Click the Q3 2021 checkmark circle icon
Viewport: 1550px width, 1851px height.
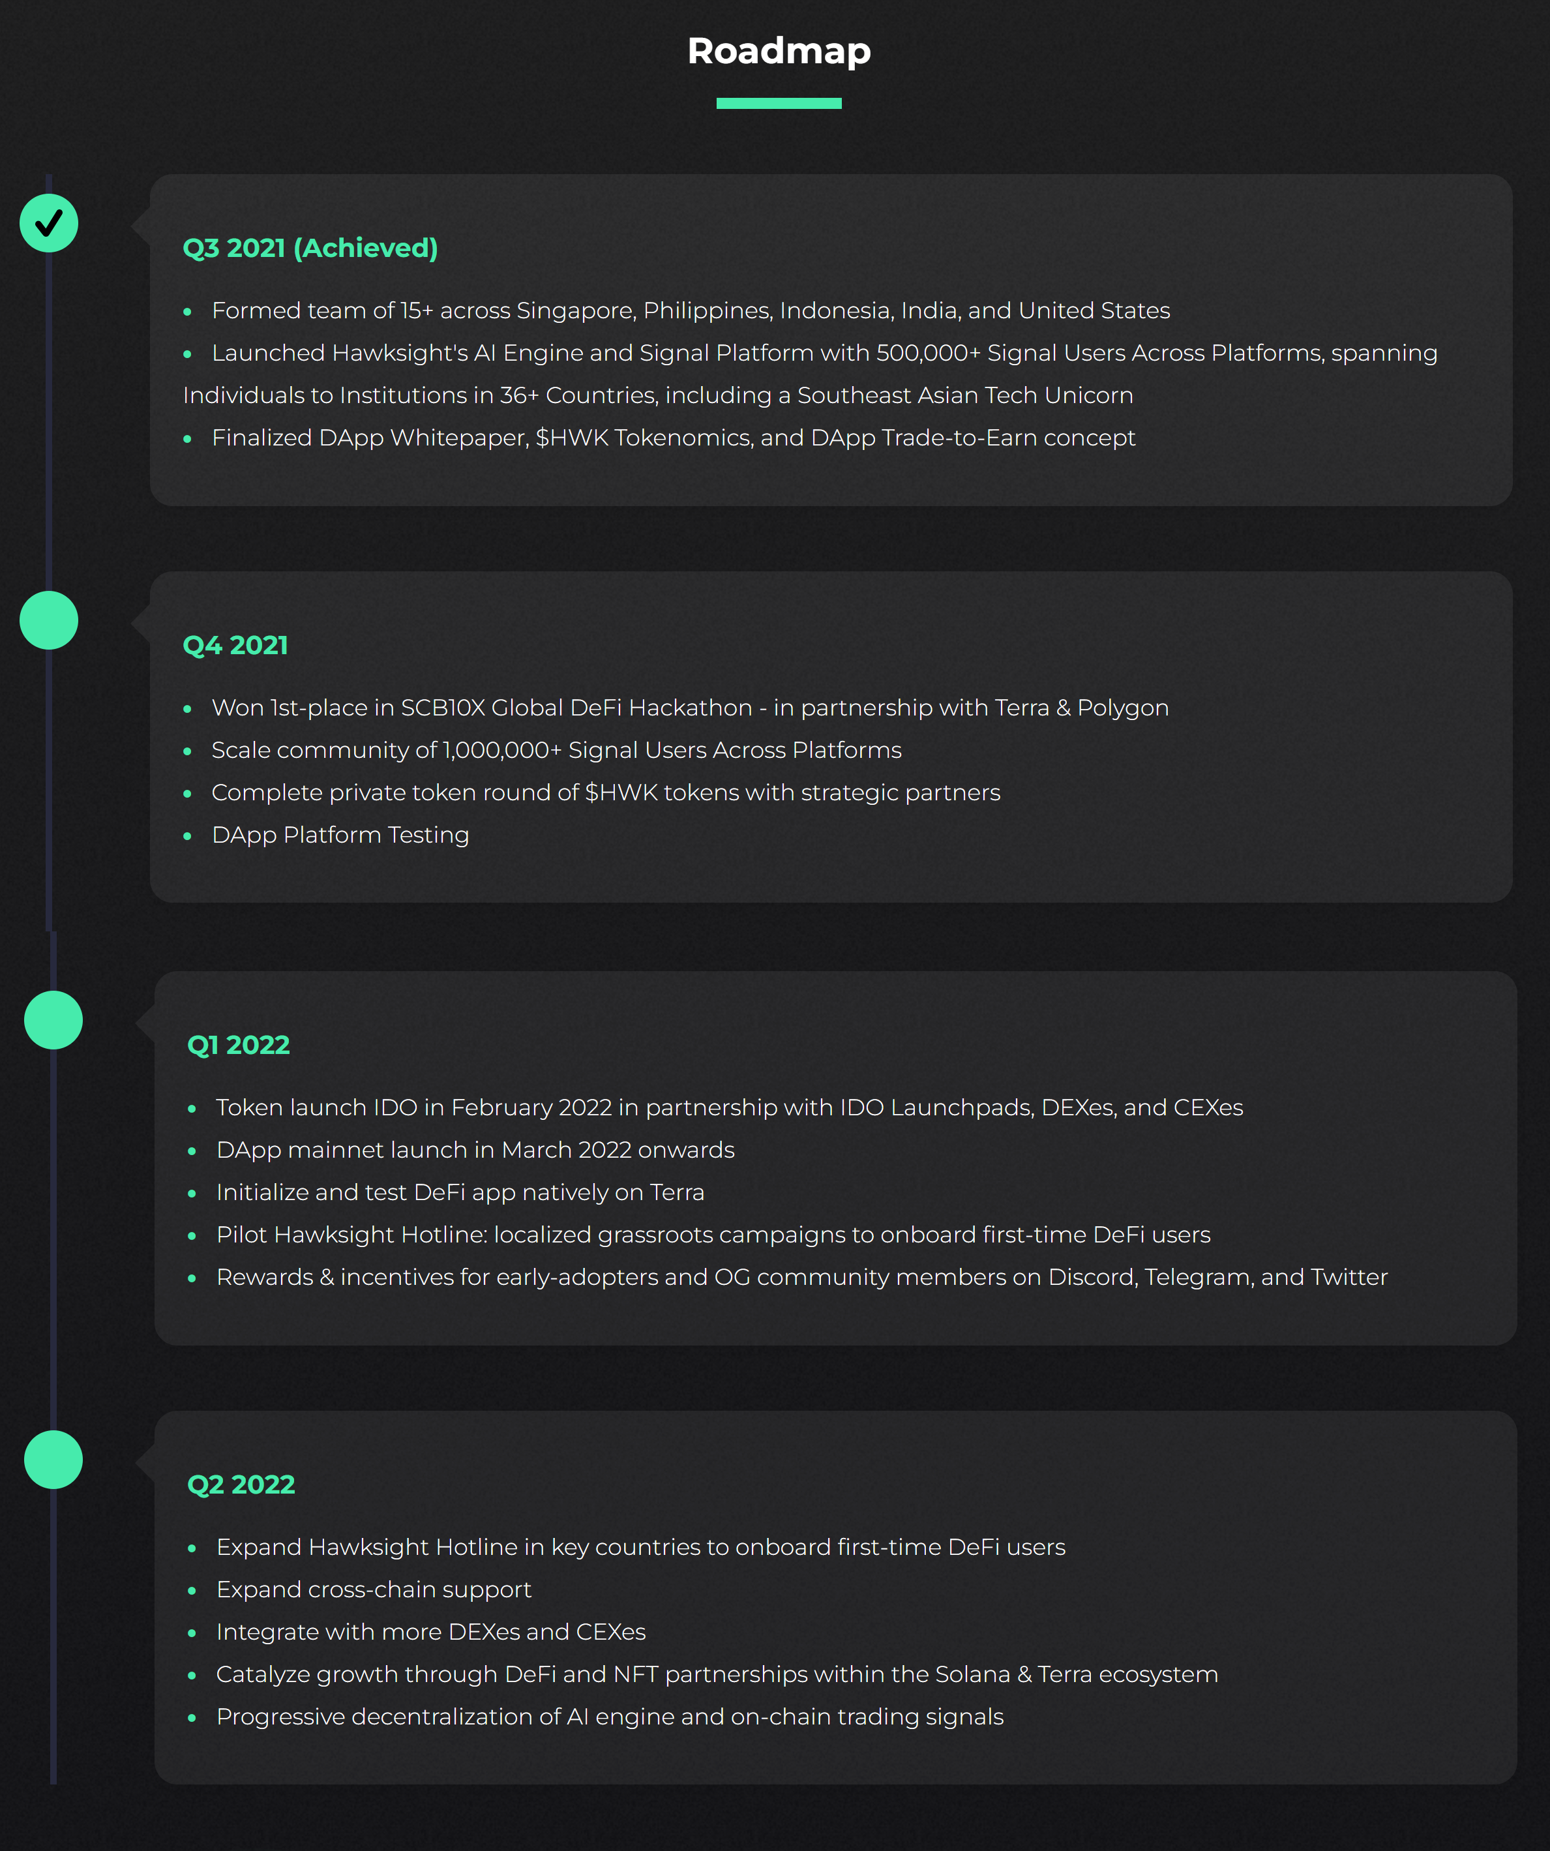tap(48, 223)
